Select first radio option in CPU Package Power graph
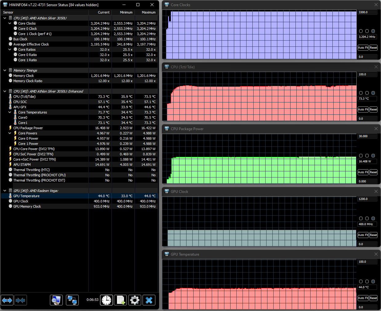The width and height of the screenshot is (381, 311). tap(361, 156)
